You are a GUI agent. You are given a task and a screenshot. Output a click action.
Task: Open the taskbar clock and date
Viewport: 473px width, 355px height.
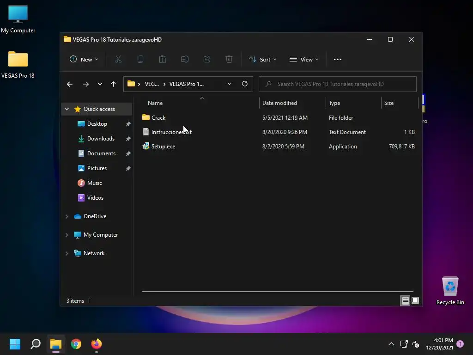440,344
